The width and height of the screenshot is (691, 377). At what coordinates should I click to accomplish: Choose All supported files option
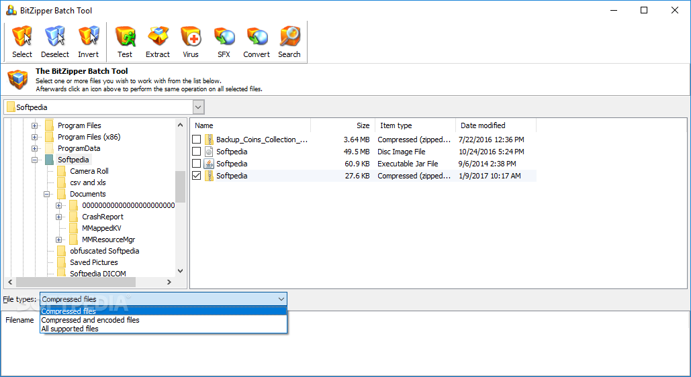(x=163, y=329)
